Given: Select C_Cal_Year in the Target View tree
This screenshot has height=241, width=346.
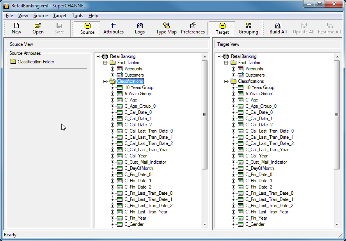Looking at the screenshot, I should pyautogui.click(x=256, y=156).
